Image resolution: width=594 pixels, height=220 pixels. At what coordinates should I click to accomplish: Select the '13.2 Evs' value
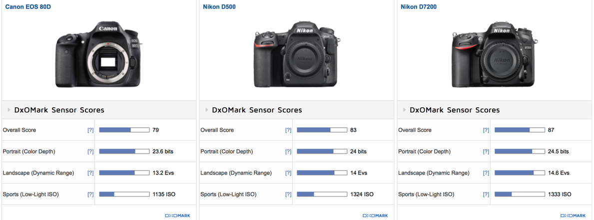[163, 173]
